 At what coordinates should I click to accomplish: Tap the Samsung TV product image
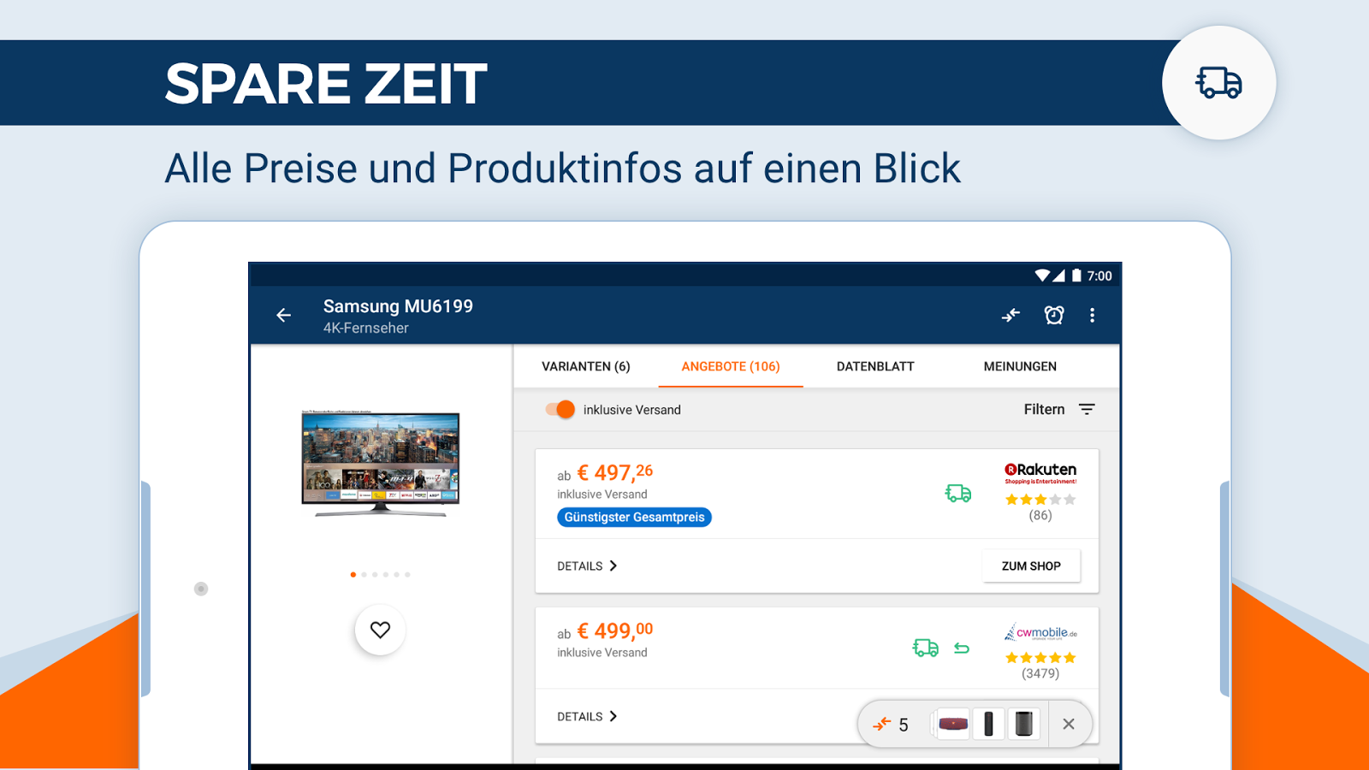(x=380, y=463)
